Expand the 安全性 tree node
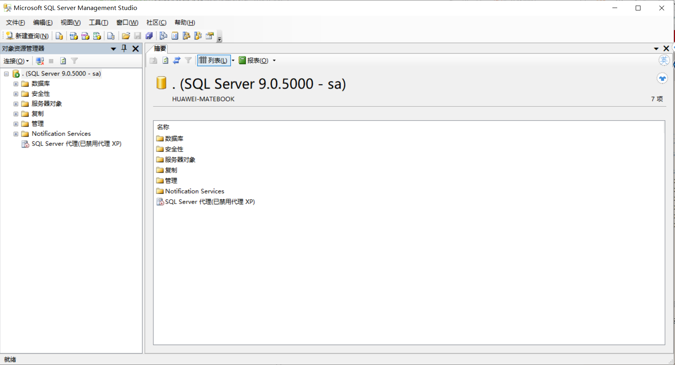Screen dimensions: 675x365 click(16, 94)
